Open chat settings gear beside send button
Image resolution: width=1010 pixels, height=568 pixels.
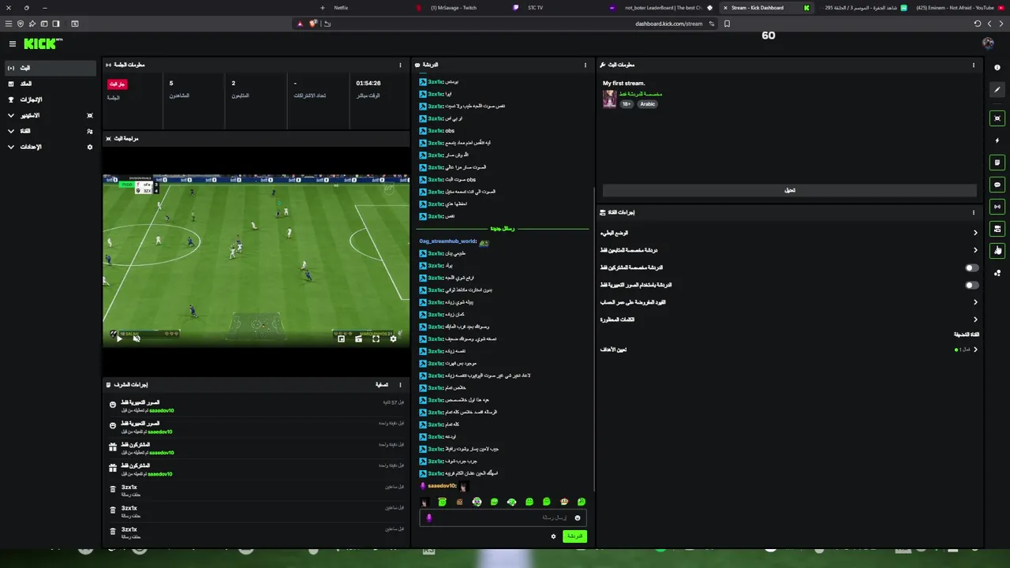pos(553,536)
